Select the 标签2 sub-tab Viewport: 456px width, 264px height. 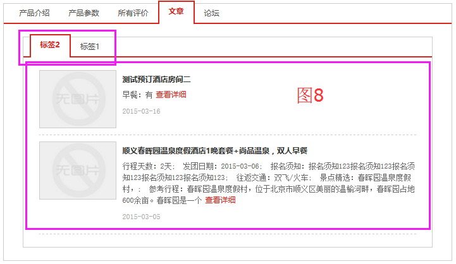tap(50, 45)
